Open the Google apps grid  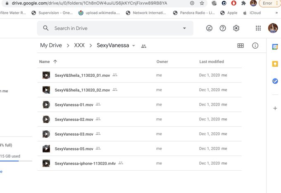[x=258, y=28]
